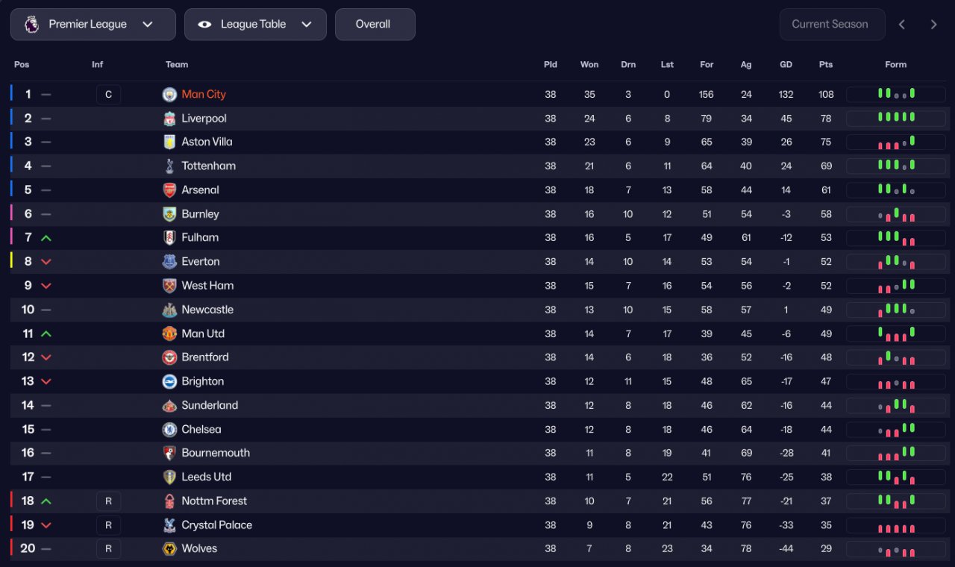This screenshot has height=567, width=955.
Task: Click the Tottenham crest icon
Action: point(169,166)
